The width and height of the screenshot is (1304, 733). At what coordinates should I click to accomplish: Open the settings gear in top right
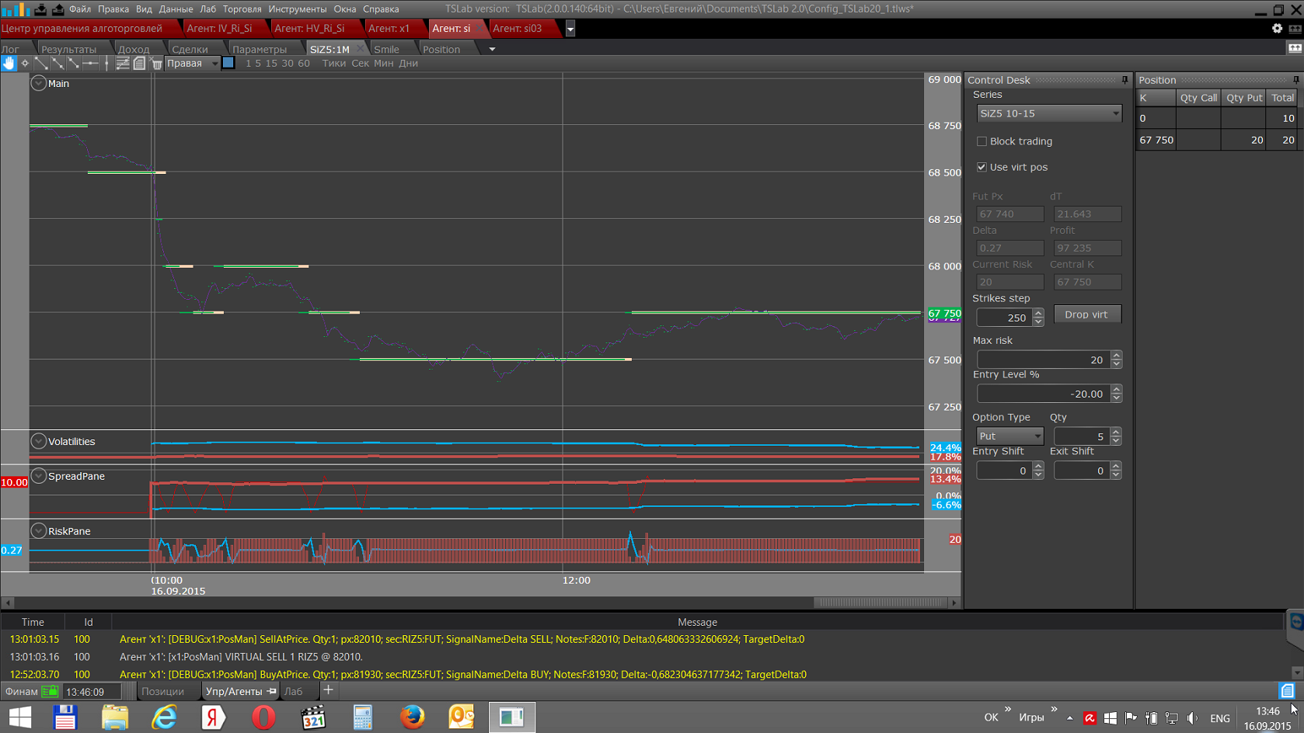click(x=1277, y=28)
